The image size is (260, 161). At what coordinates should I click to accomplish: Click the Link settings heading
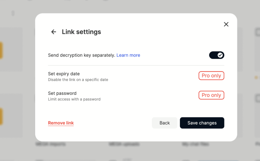click(81, 32)
